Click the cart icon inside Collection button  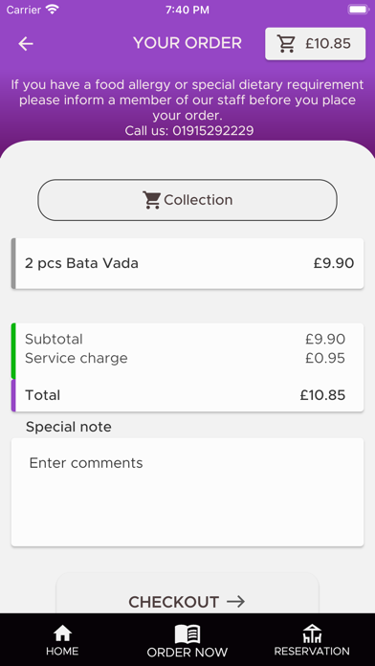pyautogui.click(x=151, y=200)
